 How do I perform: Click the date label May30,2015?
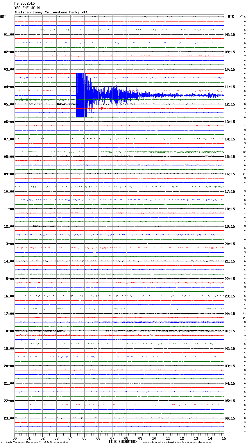pyautogui.click(x=24, y=3)
